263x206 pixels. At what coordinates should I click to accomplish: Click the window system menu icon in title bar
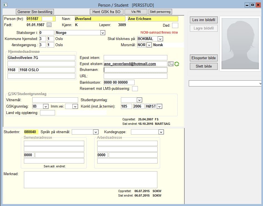tap(5, 5)
